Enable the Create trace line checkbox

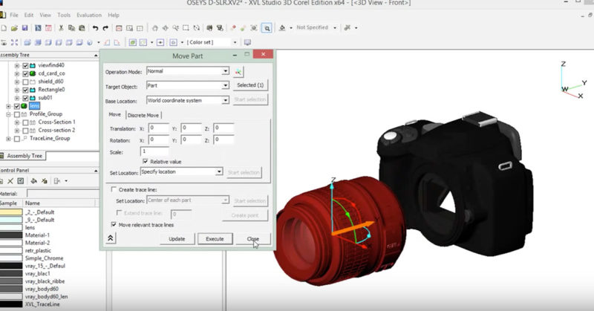point(113,190)
